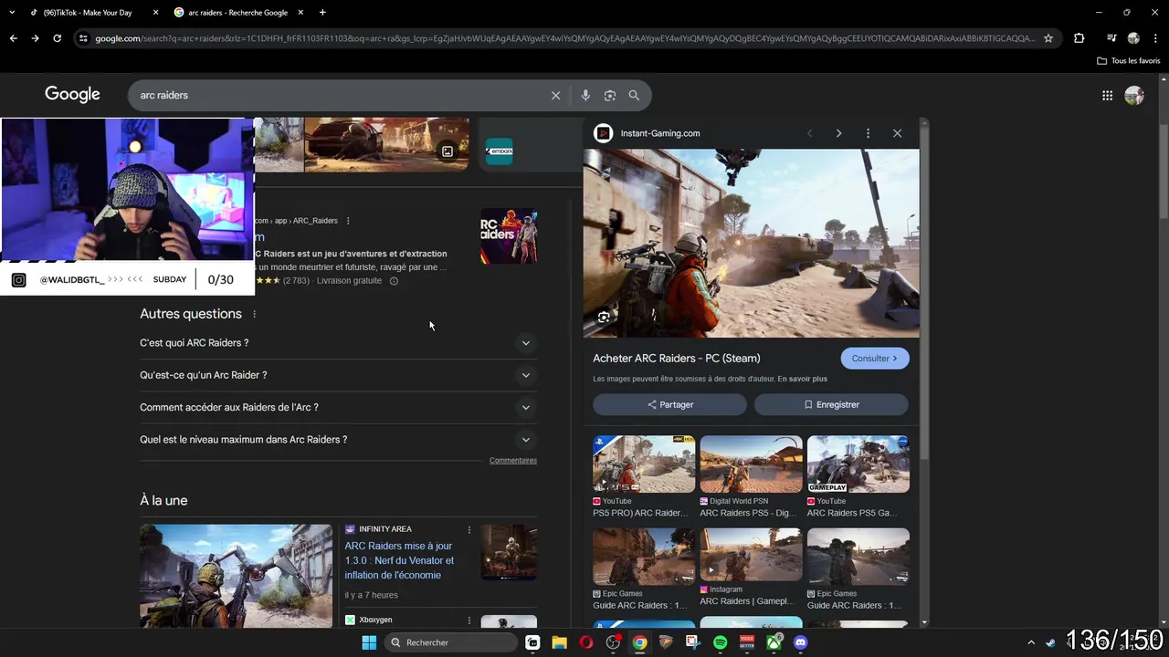Show previous image in preview panel

point(809,133)
